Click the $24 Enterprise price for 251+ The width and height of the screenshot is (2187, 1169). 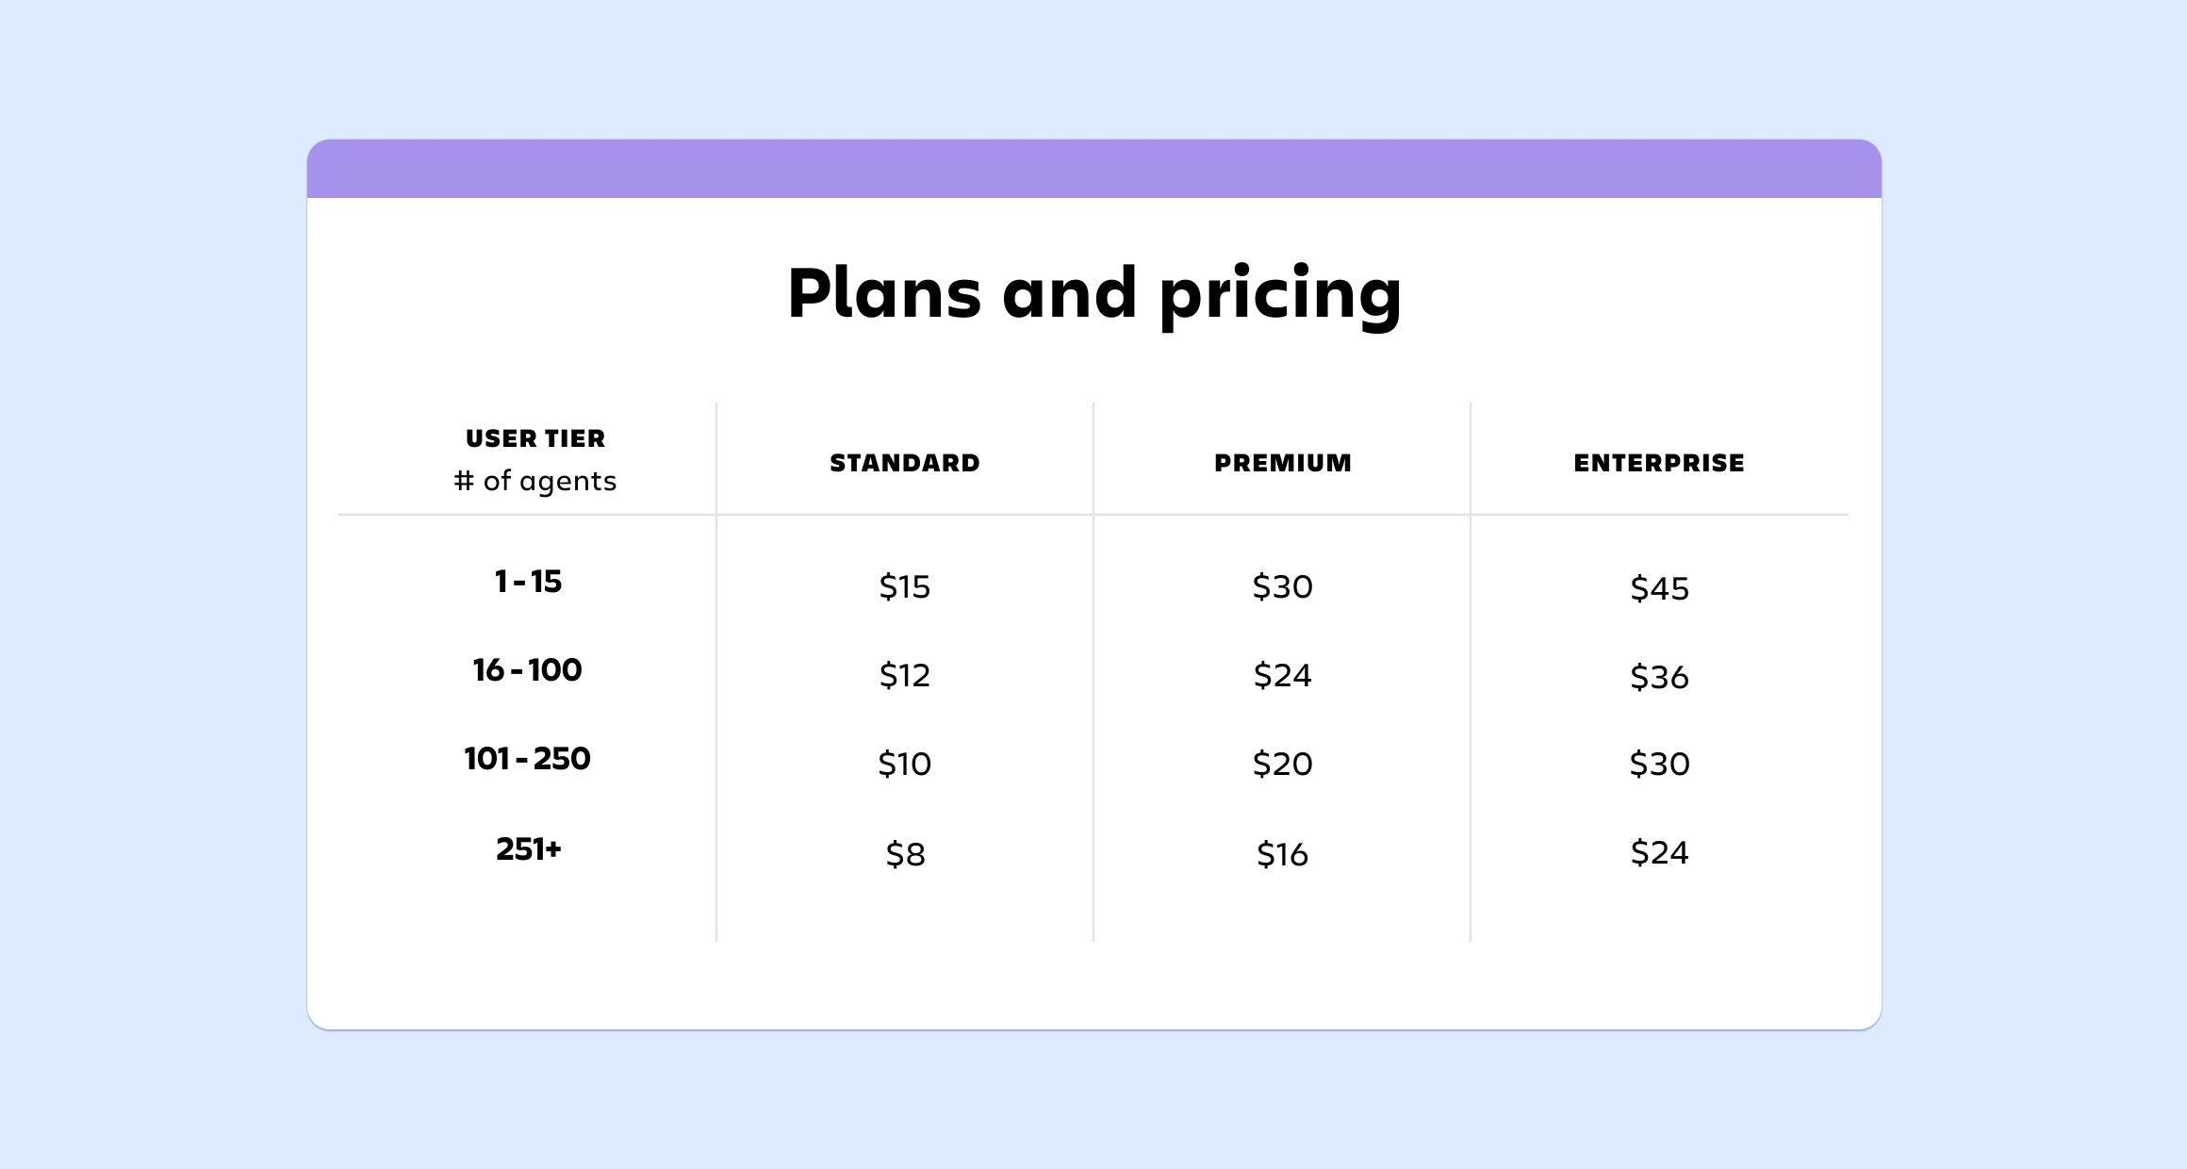pos(1659,853)
